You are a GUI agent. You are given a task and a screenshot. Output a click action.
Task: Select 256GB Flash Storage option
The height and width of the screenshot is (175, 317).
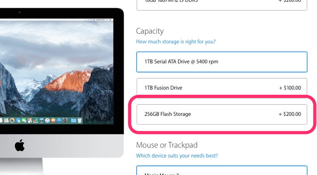tap(222, 114)
